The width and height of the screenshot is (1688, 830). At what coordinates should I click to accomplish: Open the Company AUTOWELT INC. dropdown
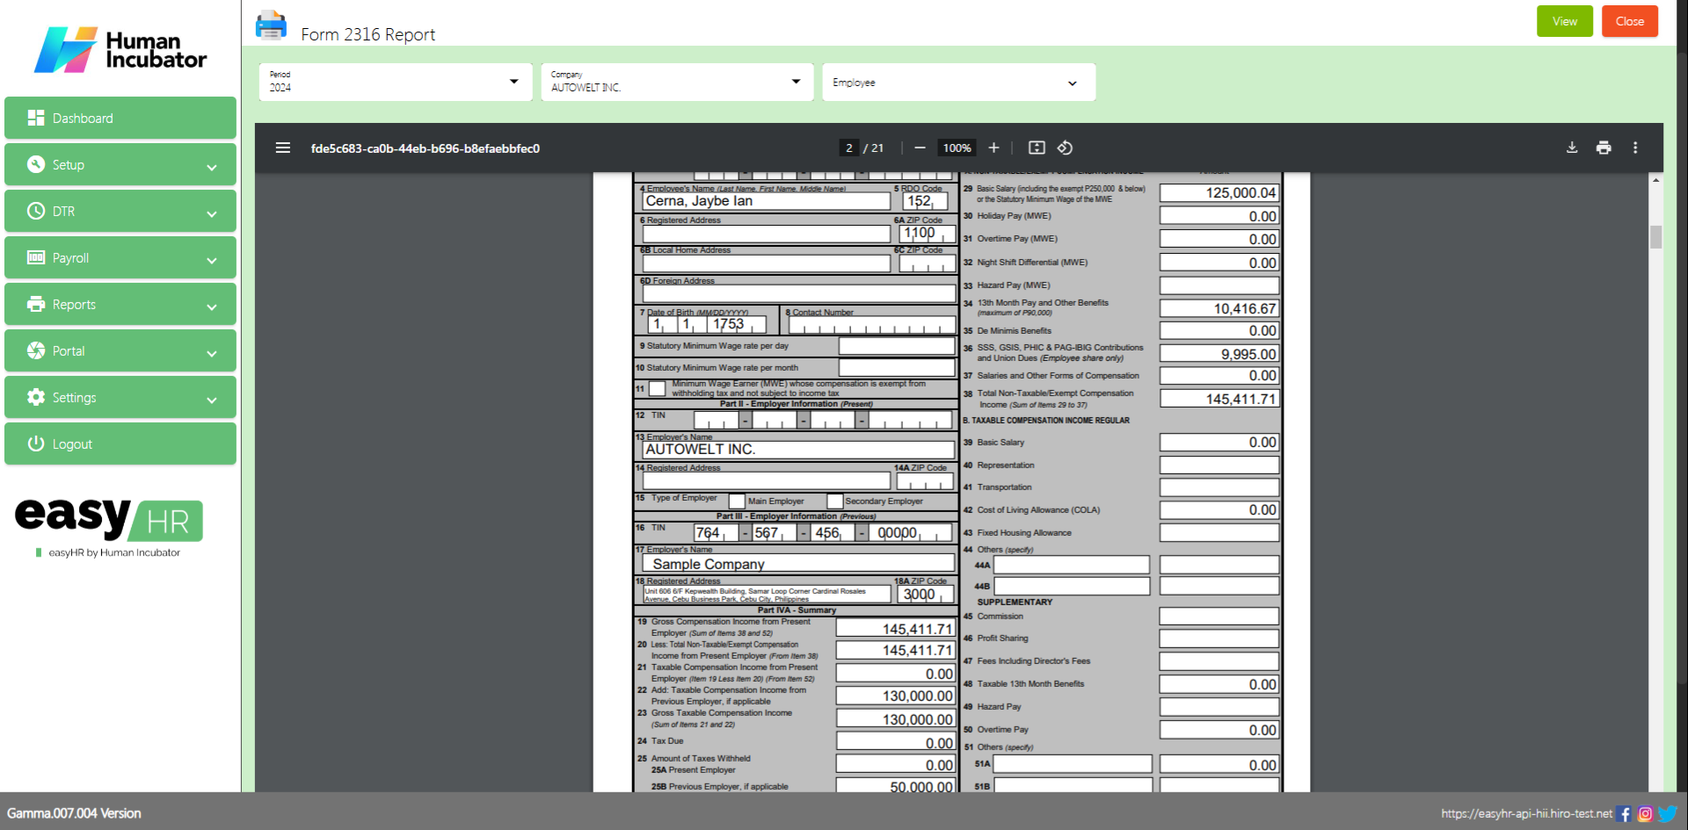[x=677, y=82]
